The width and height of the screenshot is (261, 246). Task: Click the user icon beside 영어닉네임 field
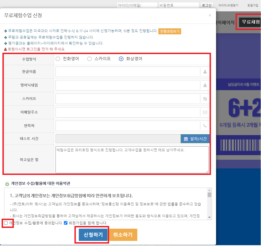205,85
